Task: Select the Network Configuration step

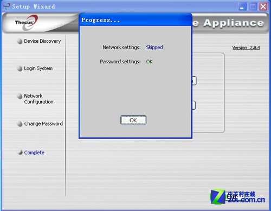Action: (x=38, y=99)
